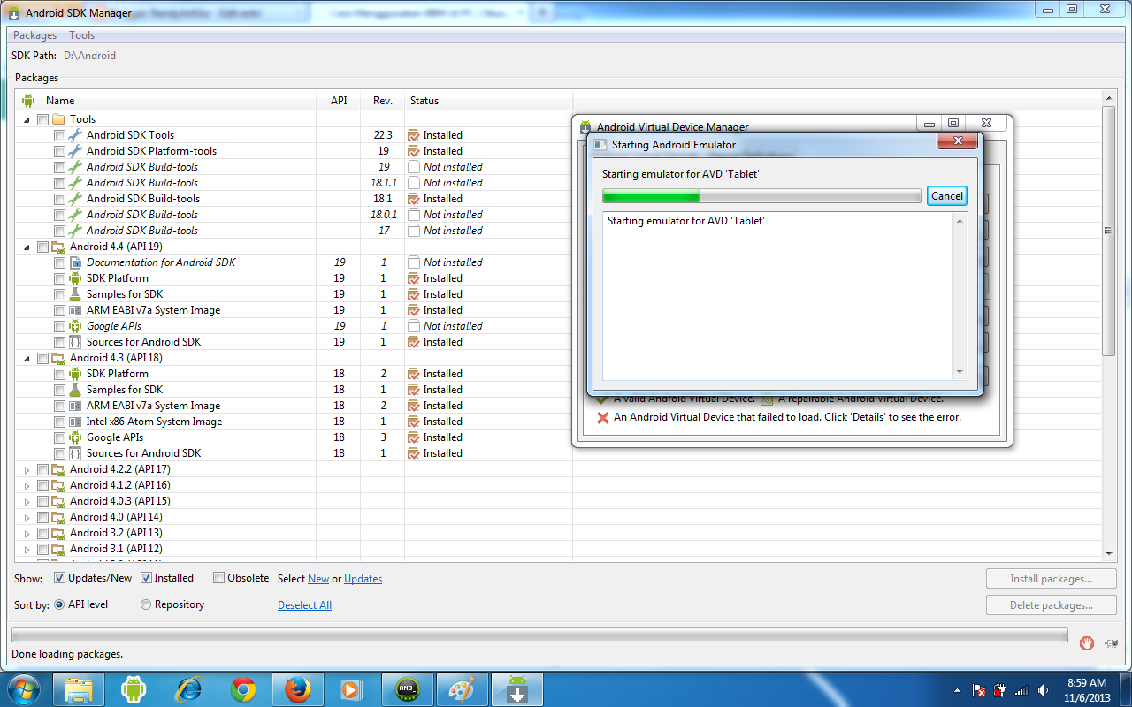Click the Android SDK Manager taskbar icon
The width and height of the screenshot is (1132, 707).
(517, 689)
